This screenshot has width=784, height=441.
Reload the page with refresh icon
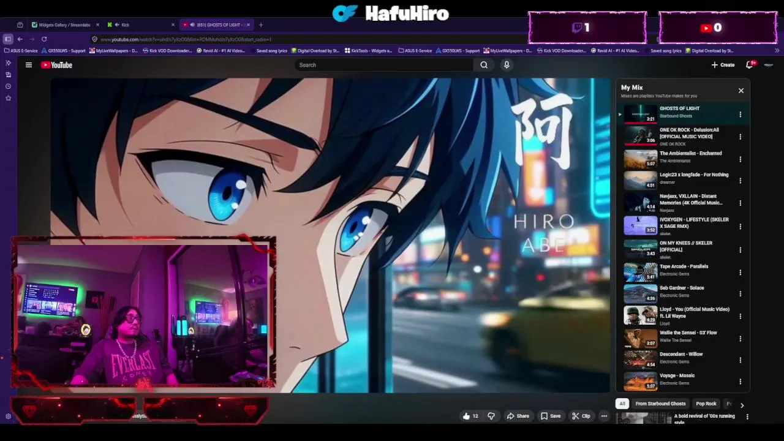click(44, 39)
